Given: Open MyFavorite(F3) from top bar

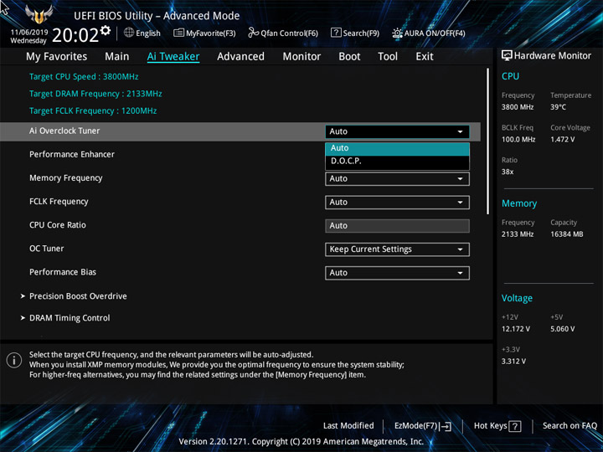Looking at the screenshot, I should pyautogui.click(x=204, y=33).
